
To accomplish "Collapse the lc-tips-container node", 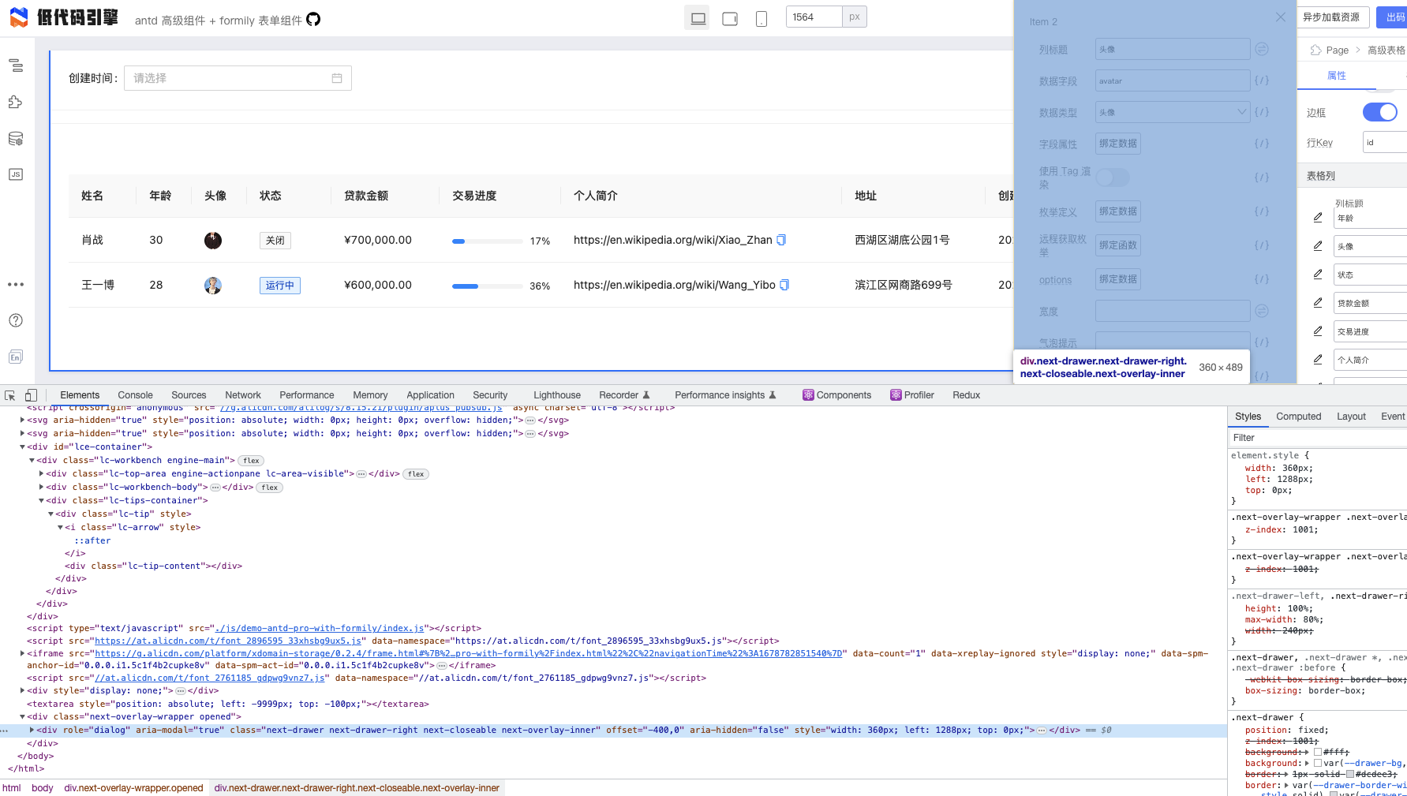I will pos(41,501).
